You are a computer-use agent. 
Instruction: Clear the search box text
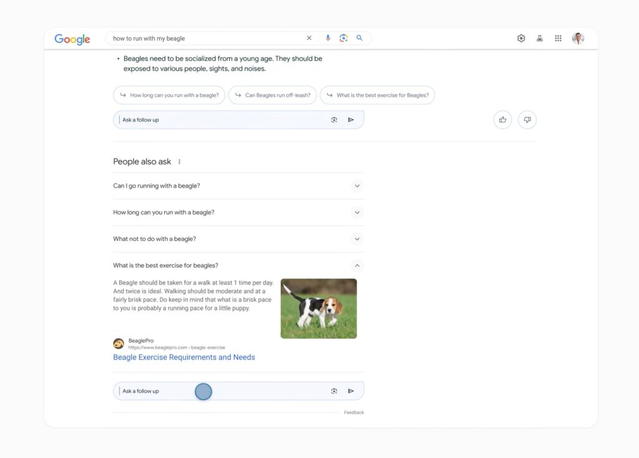(309, 38)
